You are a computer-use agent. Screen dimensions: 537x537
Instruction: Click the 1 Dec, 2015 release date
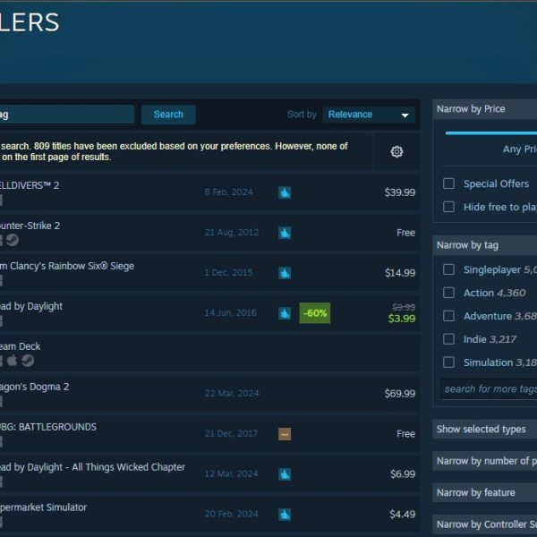228,273
